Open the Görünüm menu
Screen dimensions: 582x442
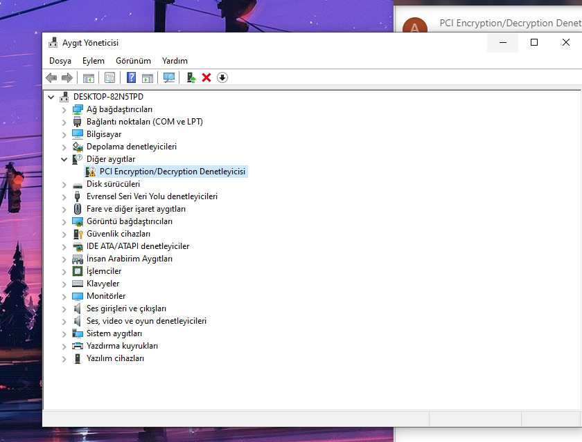click(x=133, y=61)
